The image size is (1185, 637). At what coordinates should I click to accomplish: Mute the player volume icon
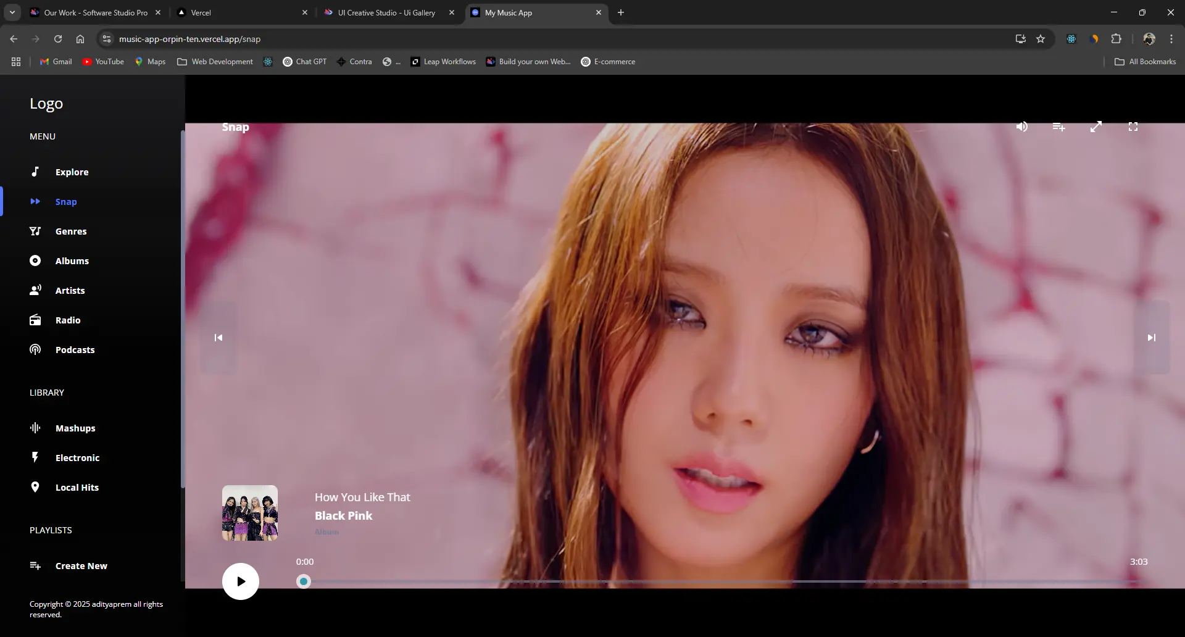[1022, 127]
